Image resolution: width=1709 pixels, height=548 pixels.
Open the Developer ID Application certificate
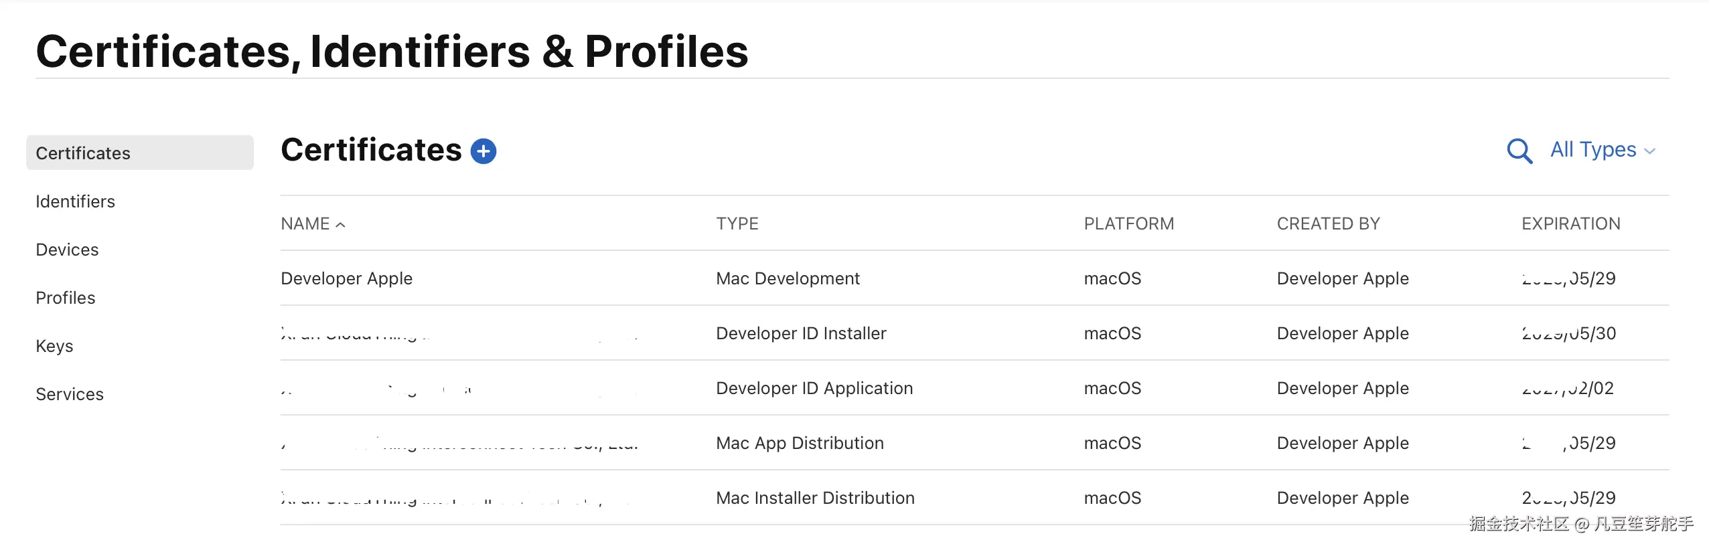(814, 388)
